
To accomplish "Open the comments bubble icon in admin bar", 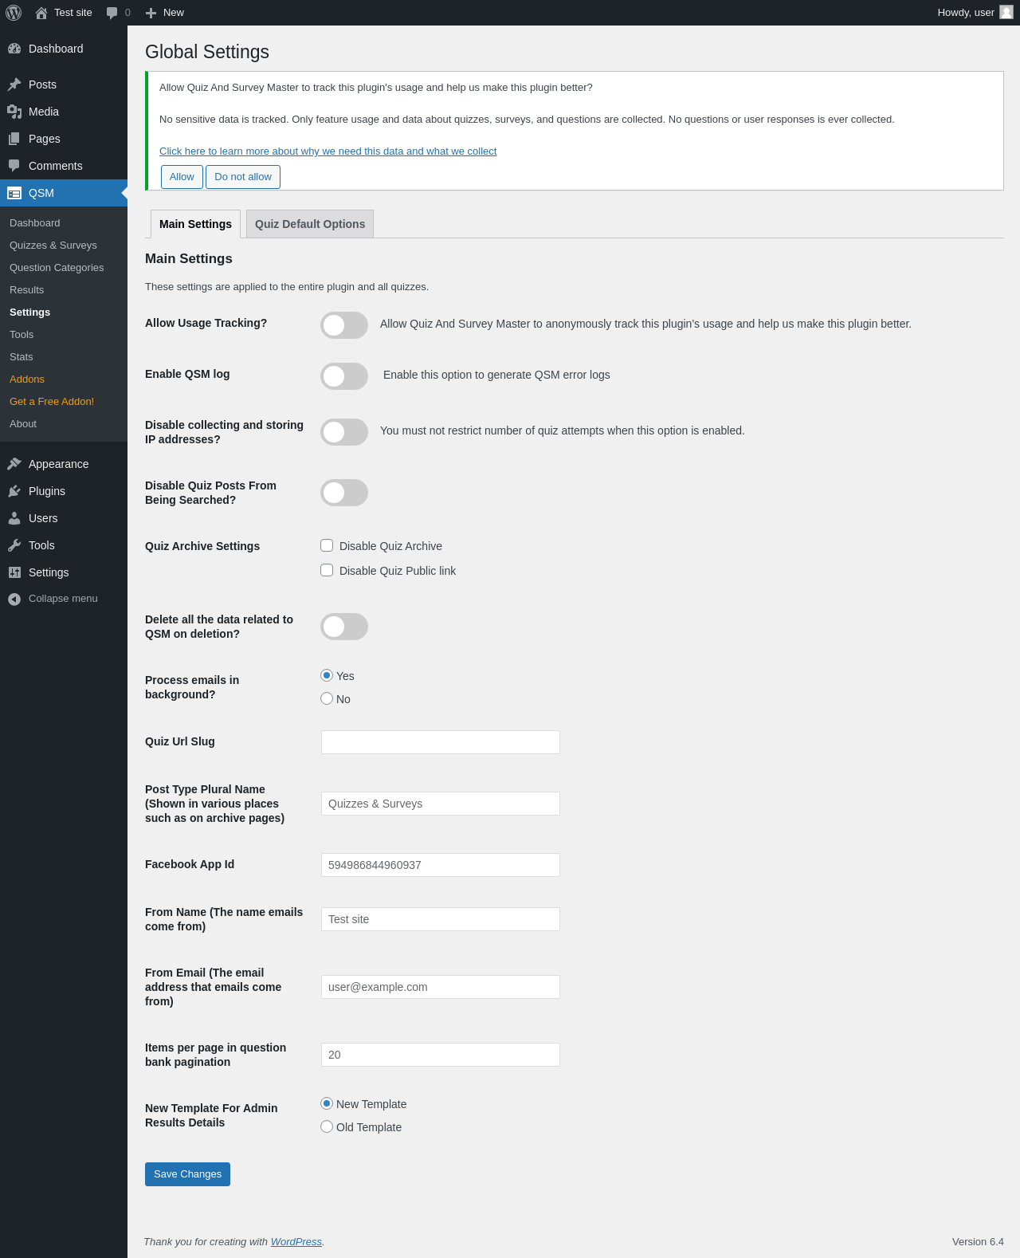I will click(x=112, y=13).
